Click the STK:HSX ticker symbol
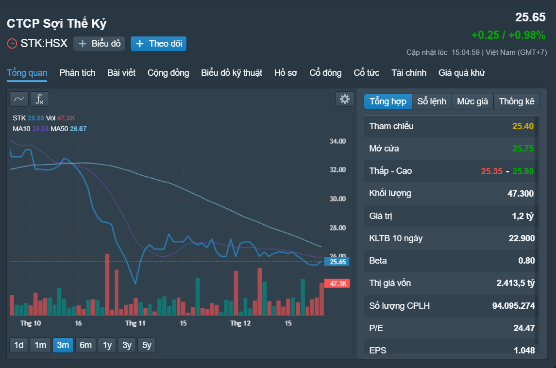Screen dimensions: 556x368 tap(44, 43)
